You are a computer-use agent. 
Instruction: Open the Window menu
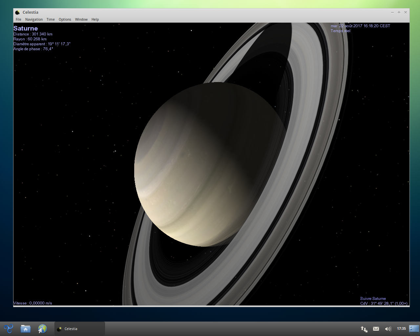point(81,19)
